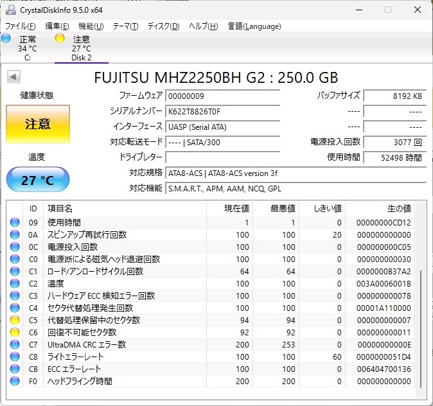The image size is (433, 406).
Task: Click the 項目名 column header
Action: tap(125, 209)
